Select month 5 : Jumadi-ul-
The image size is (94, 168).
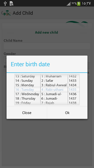[52, 94]
